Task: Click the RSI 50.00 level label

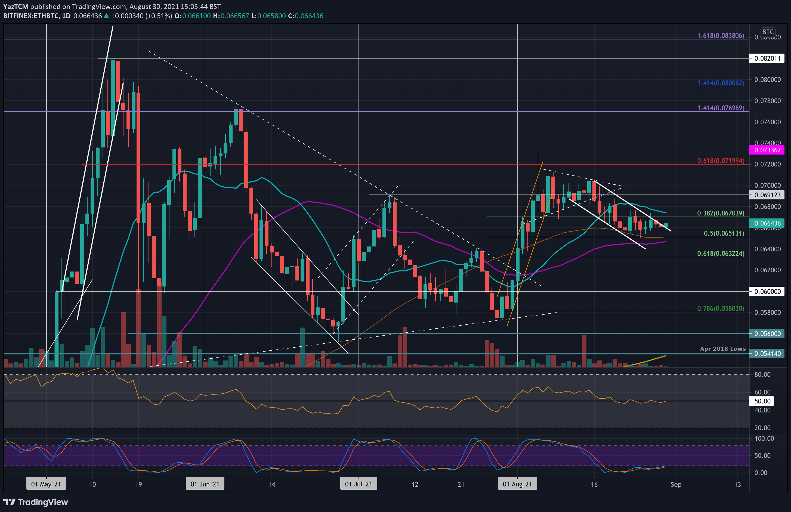Action: click(x=762, y=401)
